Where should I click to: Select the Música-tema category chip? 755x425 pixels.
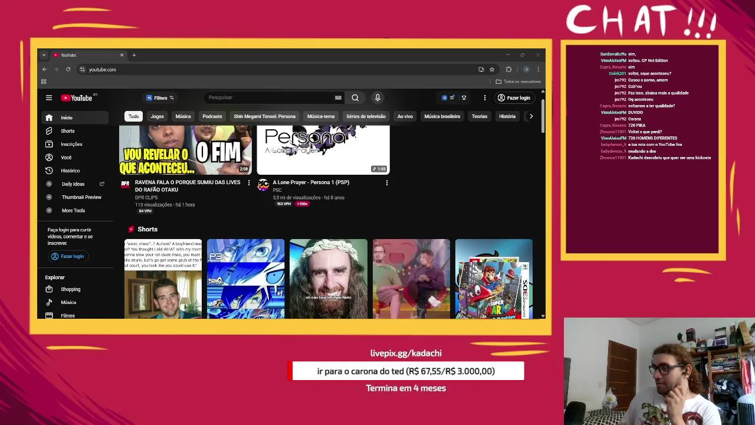coord(321,116)
